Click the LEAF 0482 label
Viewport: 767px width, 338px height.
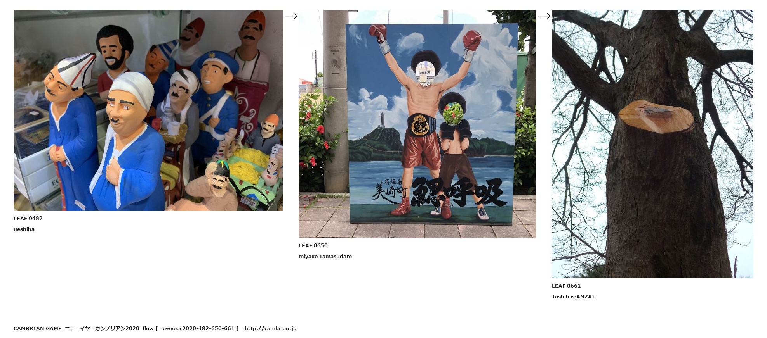pyautogui.click(x=28, y=218)
